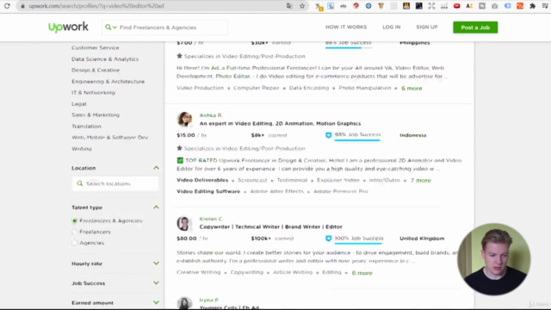Show 6 more skills after Editing
This screenshot has width=551, height=310.
click(362, 273)
